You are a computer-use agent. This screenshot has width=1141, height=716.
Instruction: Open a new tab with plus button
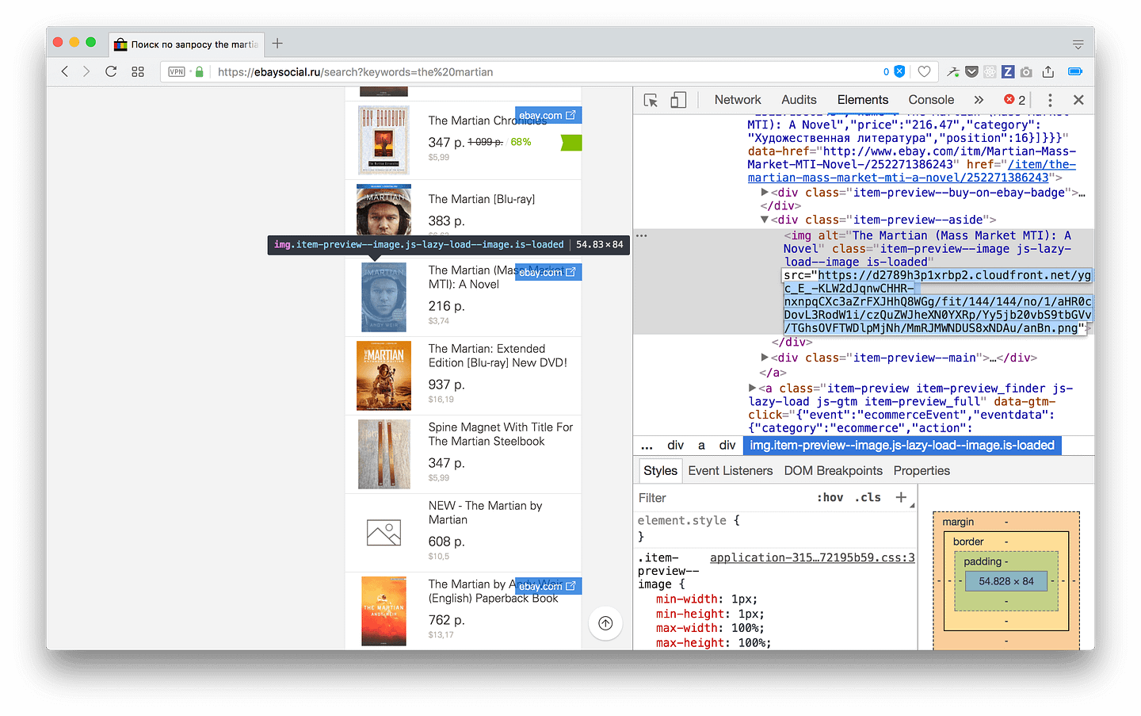(277, 44)
